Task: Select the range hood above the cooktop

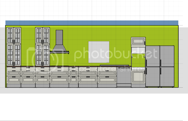Action: click(x=59, y=42)
